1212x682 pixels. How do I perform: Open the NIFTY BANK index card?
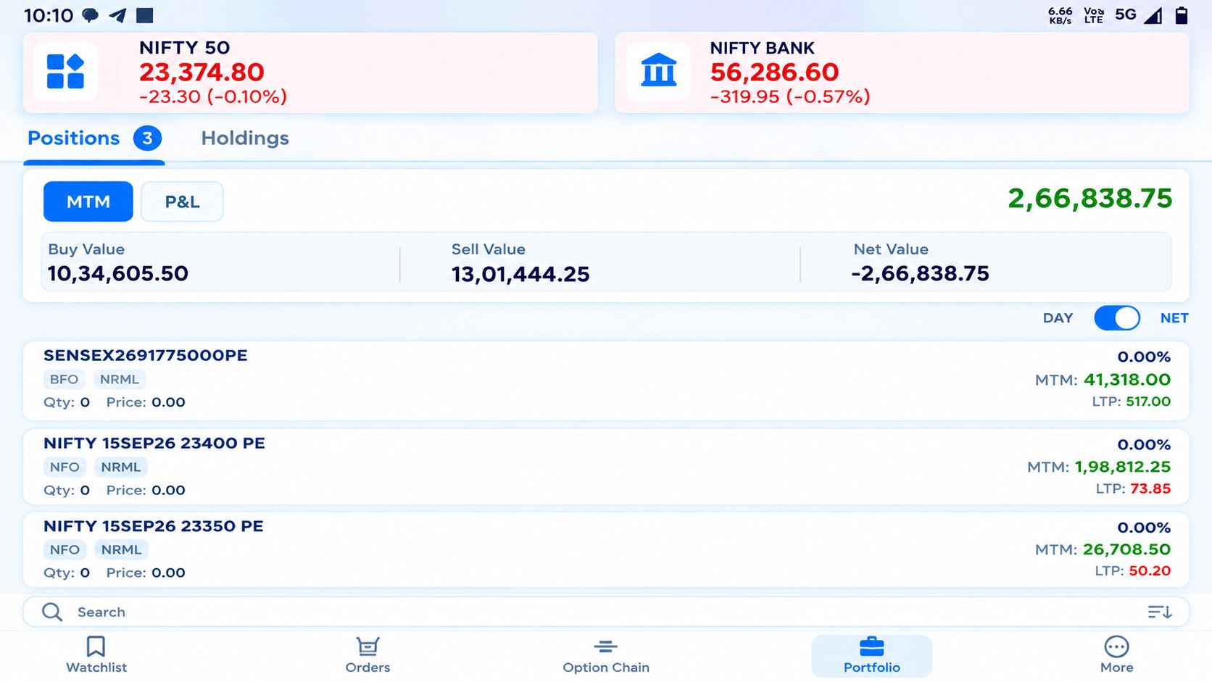pyautogui.click(x=902, y=72)
